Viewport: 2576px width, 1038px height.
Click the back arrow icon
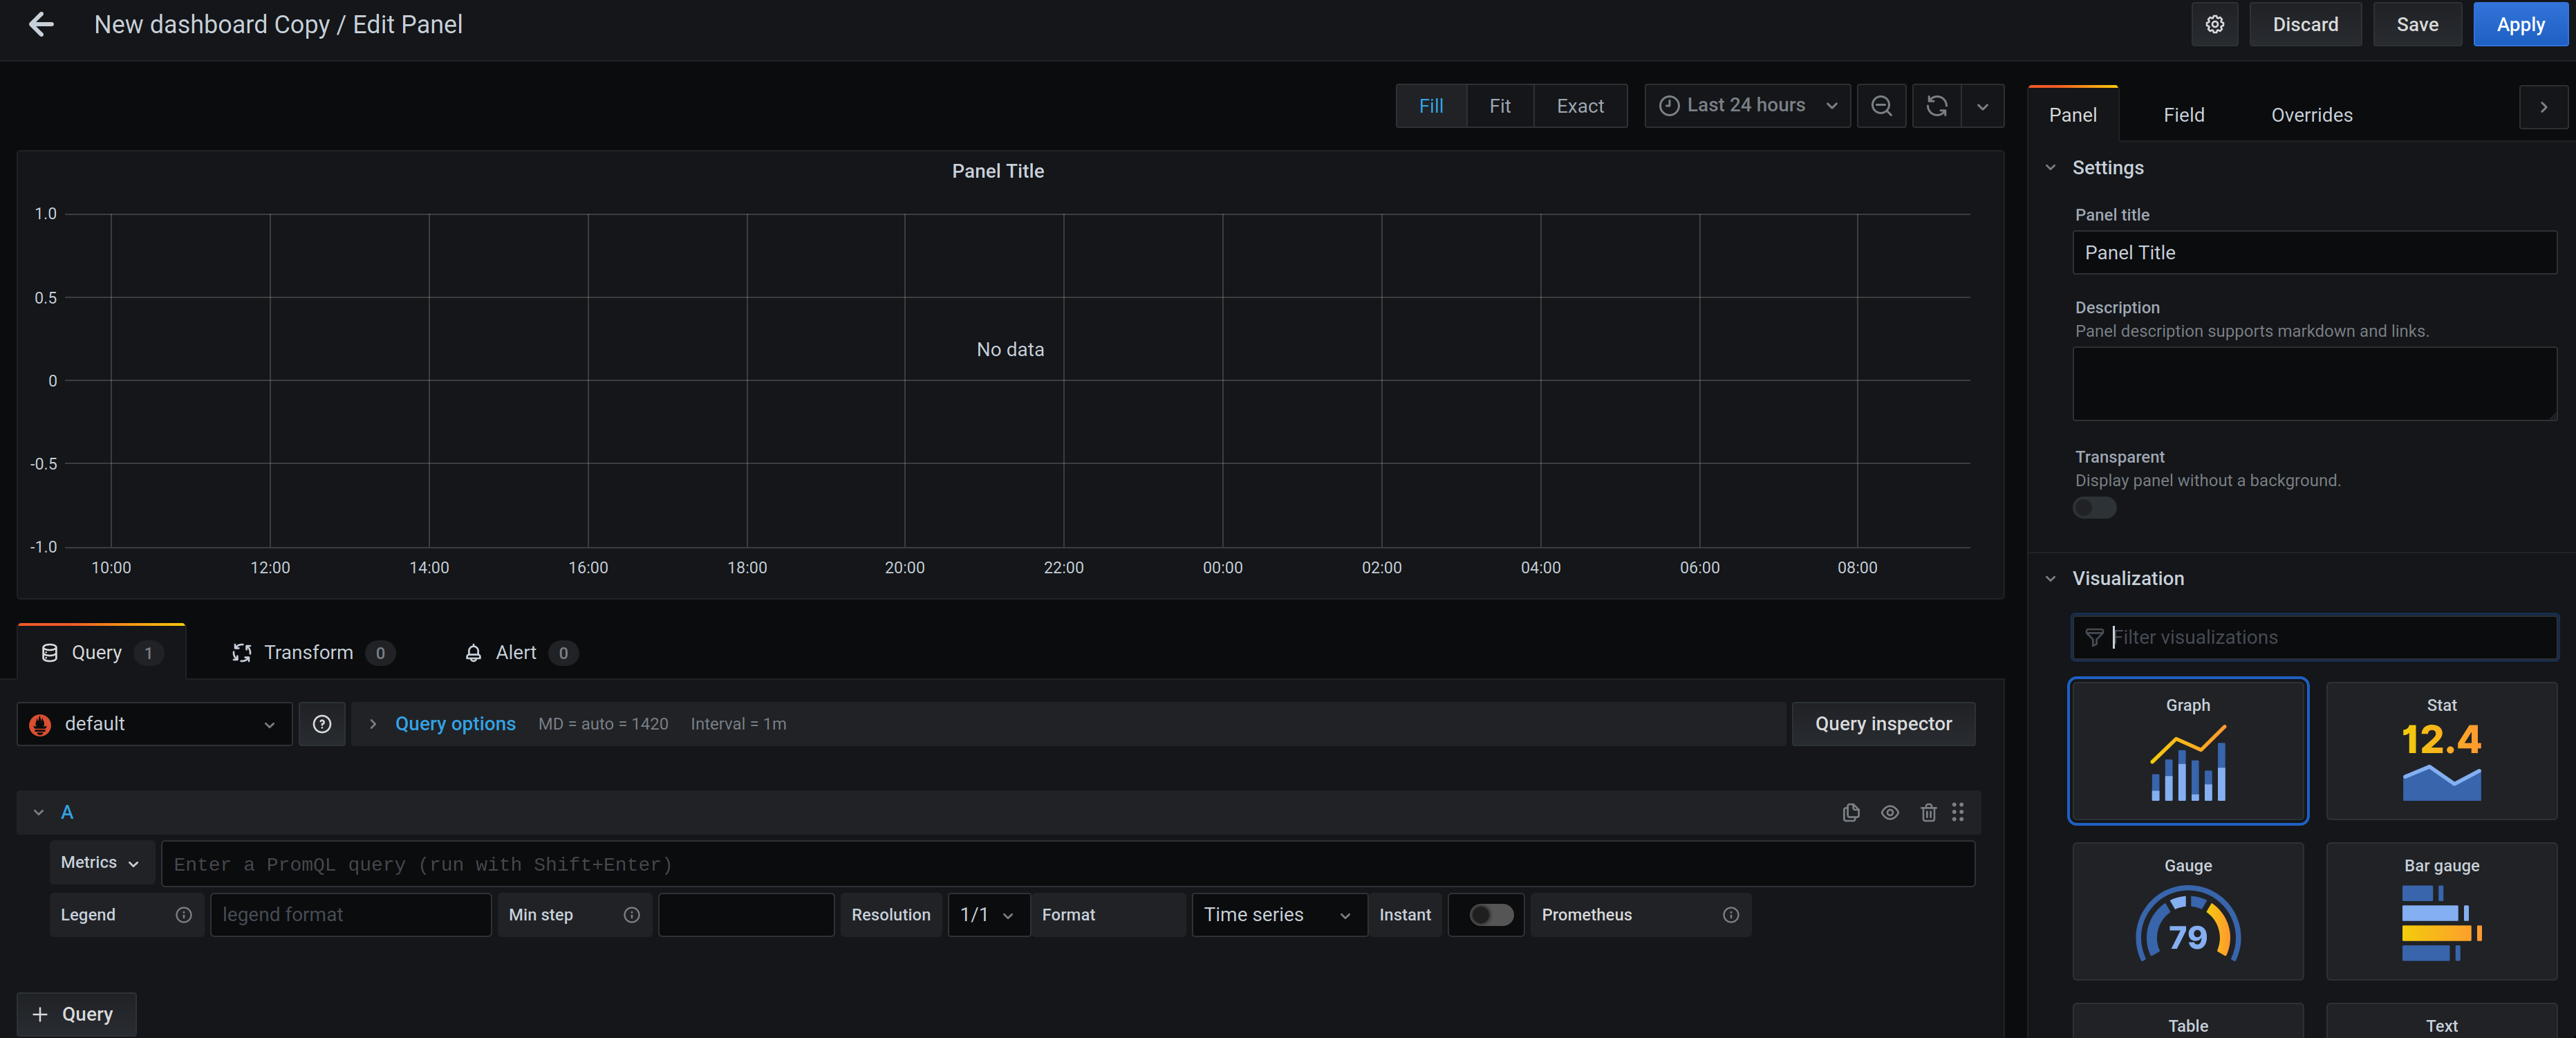pyautogui.click(x=41, y=24)
